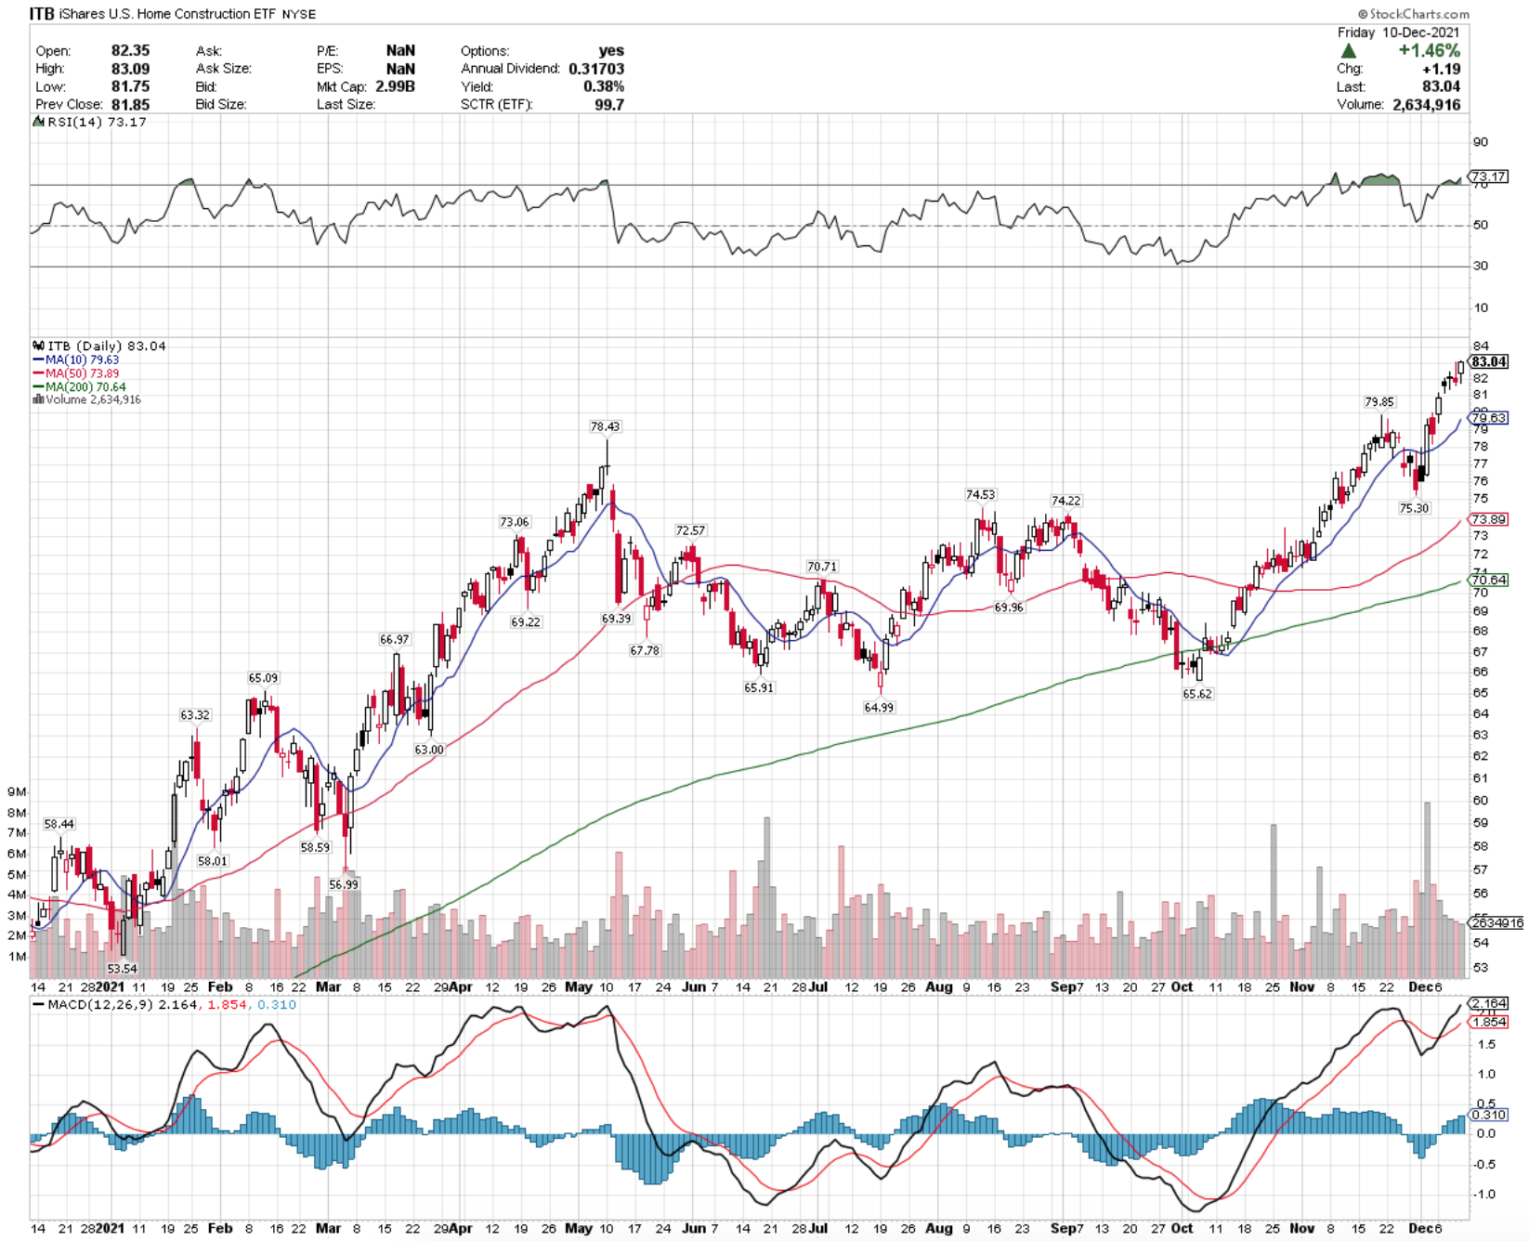This screenshot has height=1241, width=1529.
Task: Click the 69.96 August low label
Action: coord(1009,607)
